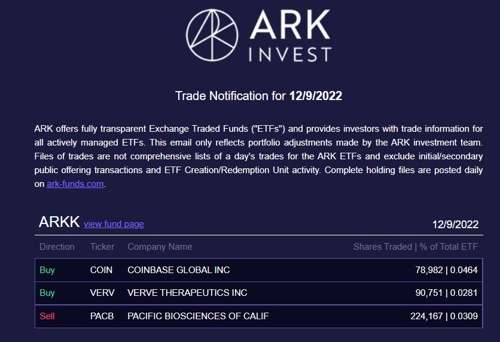Click the ARK Invest logo
Viewport: 500px width, 342px height.
258,35
